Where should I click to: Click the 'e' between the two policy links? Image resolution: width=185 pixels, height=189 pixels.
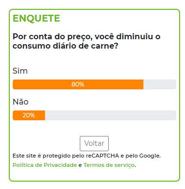80,165
